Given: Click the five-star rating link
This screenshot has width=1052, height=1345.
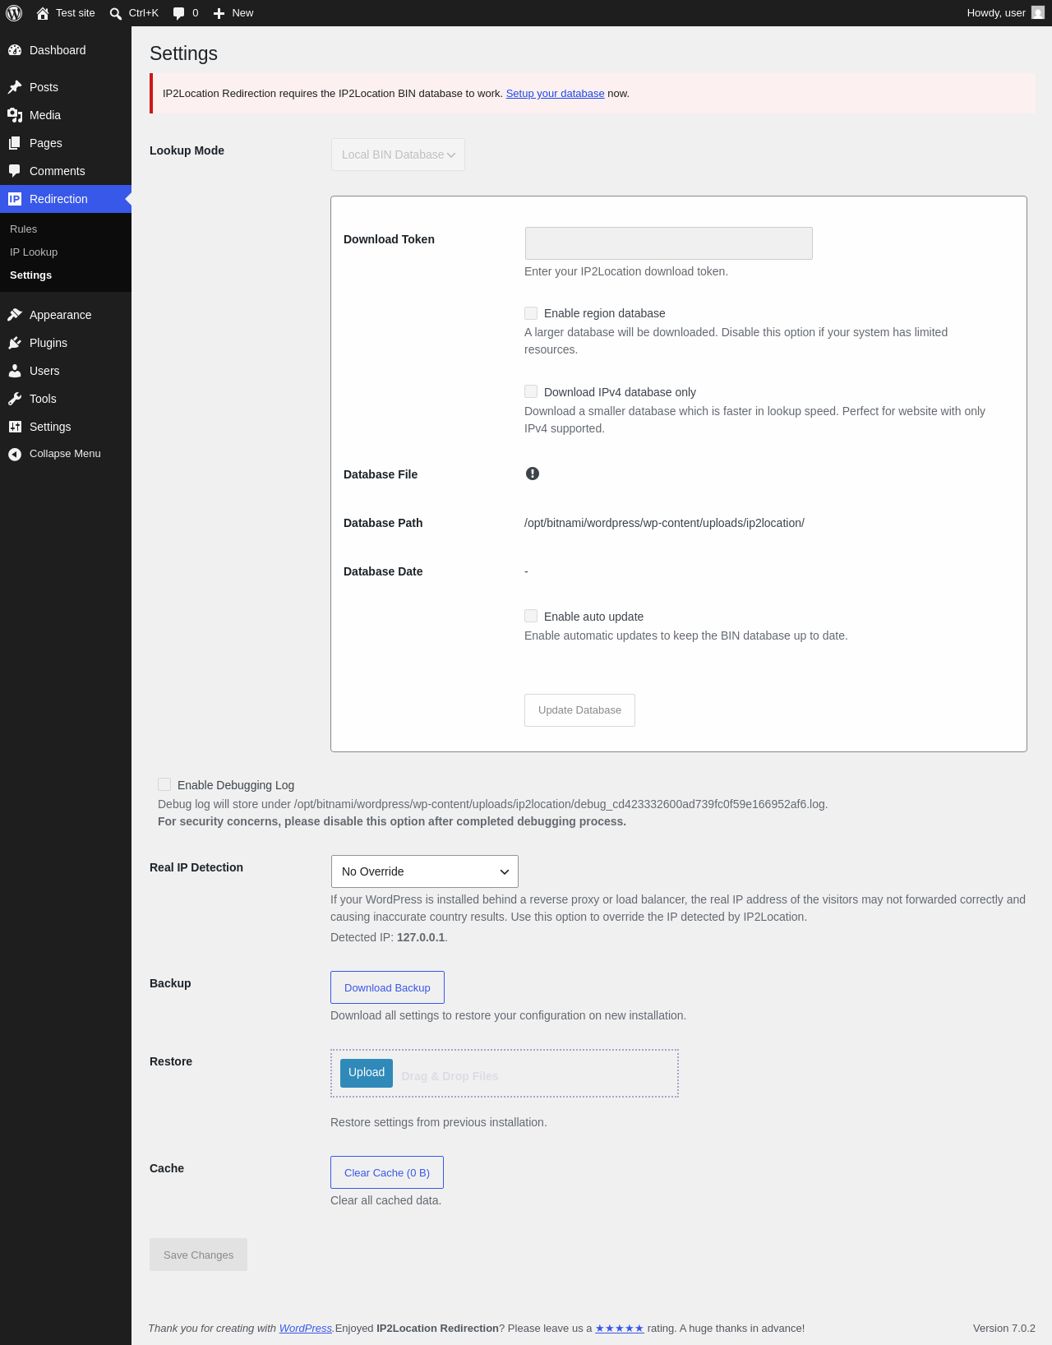Looking at the screenshot, I should tap(620, 1329).
